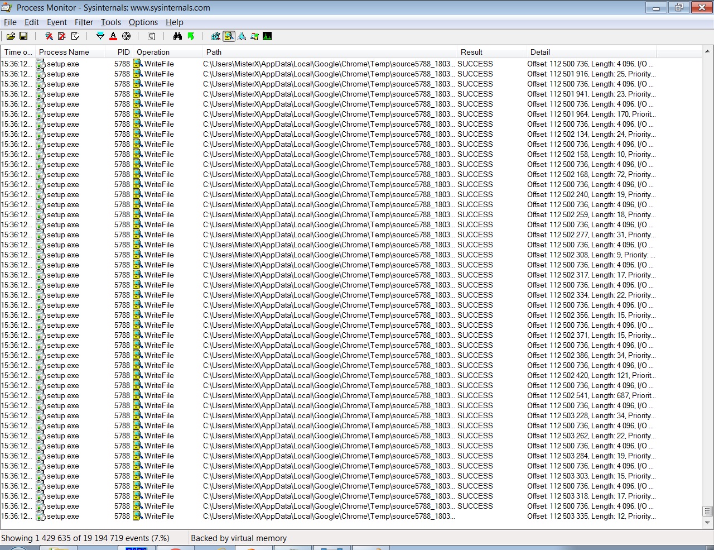Open the Process Tree toolbar icon
This screenshot has width=714, height=550.
(152, 36)
